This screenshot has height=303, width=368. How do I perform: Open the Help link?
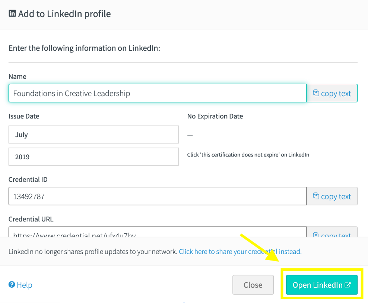click(20, 285)
